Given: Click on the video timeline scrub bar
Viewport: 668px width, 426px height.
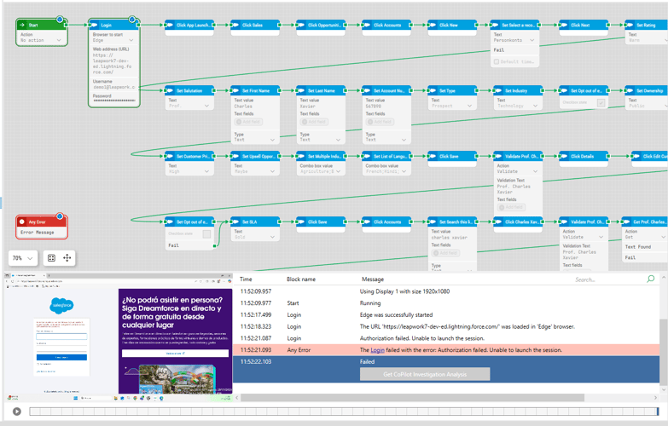Looking at the screenshot, I should pyautogui.click(x=341, y=412).
